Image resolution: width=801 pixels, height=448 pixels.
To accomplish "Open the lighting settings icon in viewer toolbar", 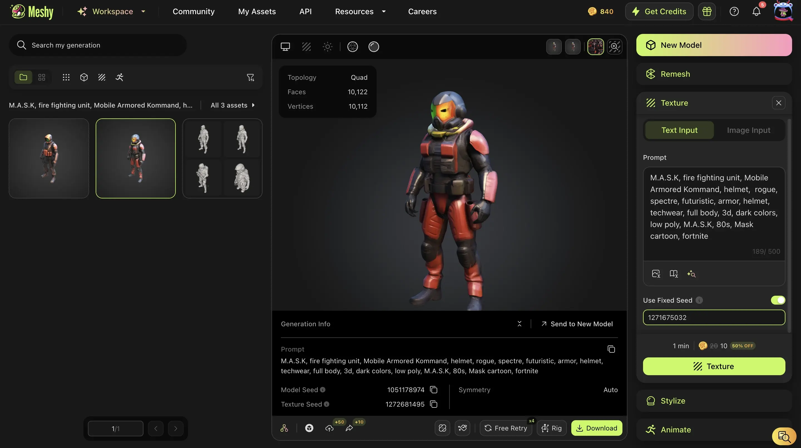I will pyautogui.click(x=327, y=47).
